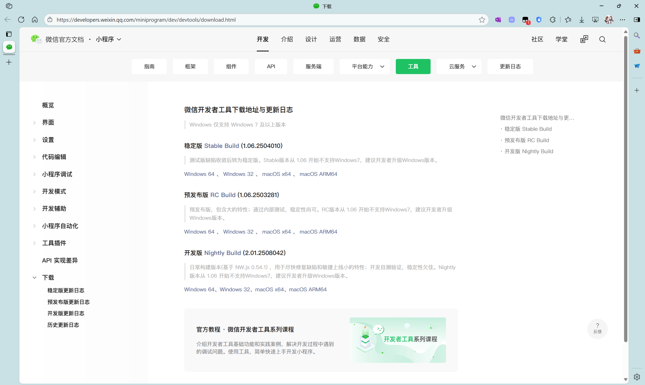Open sidebar search magnifier icon
645x385 pixels.
637,35
